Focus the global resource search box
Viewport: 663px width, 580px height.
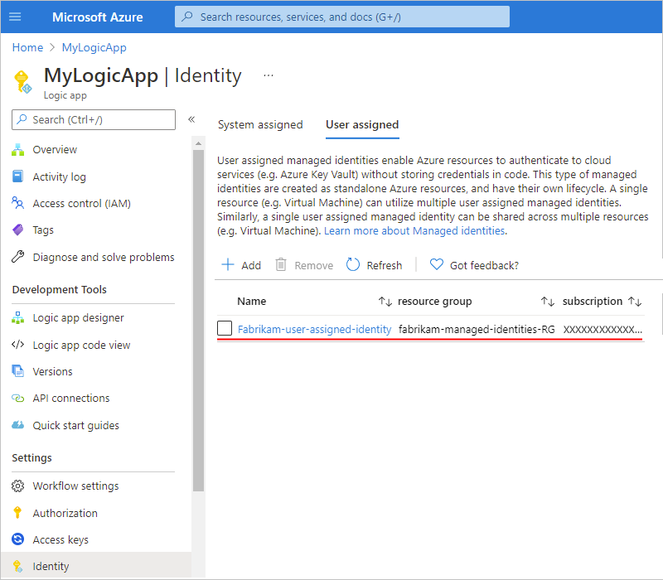pos(341,17)
